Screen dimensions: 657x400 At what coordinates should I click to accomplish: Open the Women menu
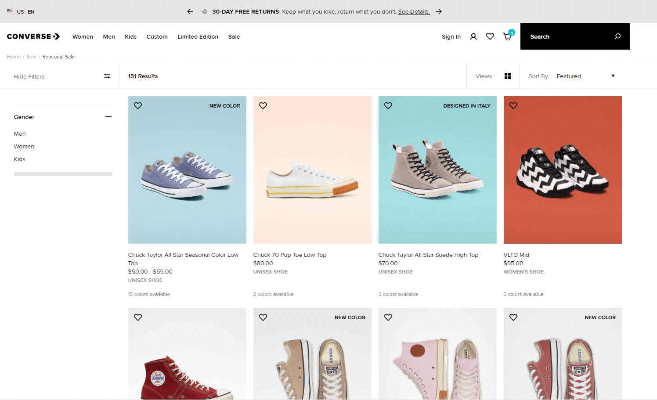[83, 36]
